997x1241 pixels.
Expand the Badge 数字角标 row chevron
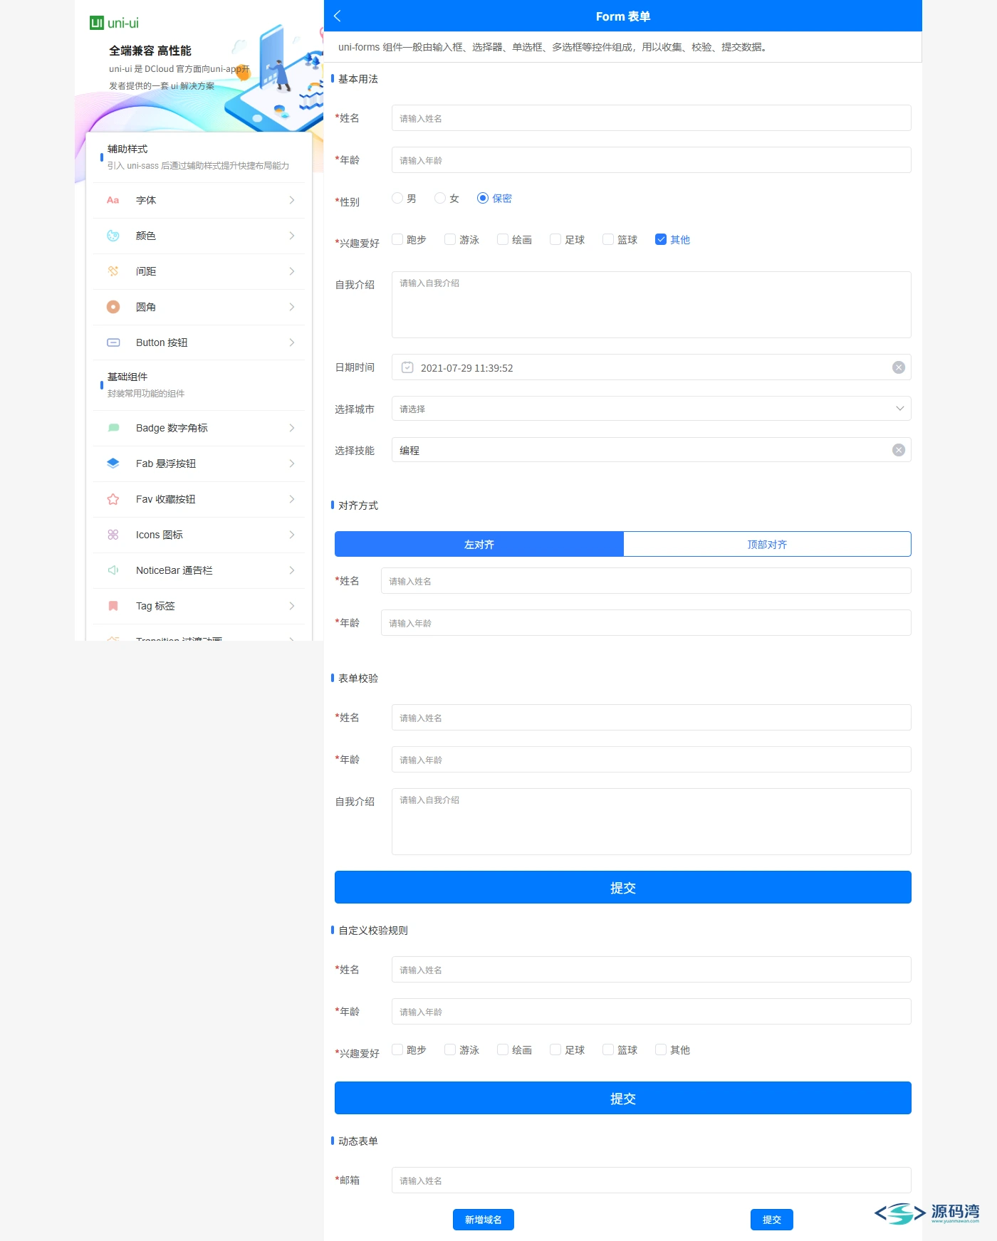click(292, 428)
